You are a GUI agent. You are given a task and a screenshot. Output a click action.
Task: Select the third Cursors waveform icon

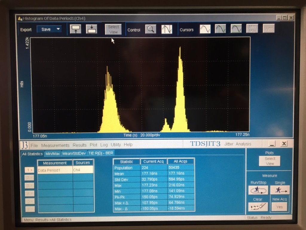tap(236, 29)
